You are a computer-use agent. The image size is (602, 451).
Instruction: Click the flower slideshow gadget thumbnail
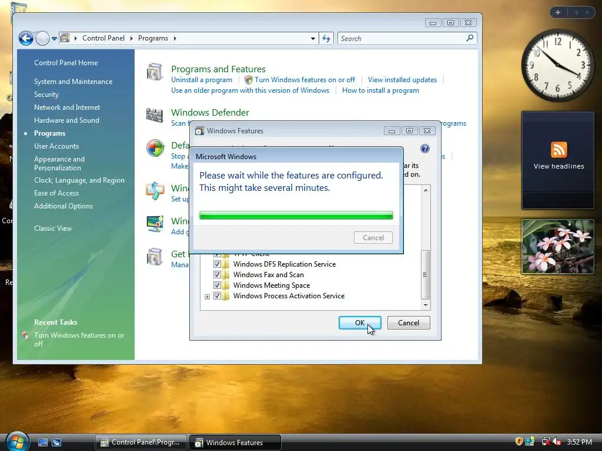click(x=558, y=247)
